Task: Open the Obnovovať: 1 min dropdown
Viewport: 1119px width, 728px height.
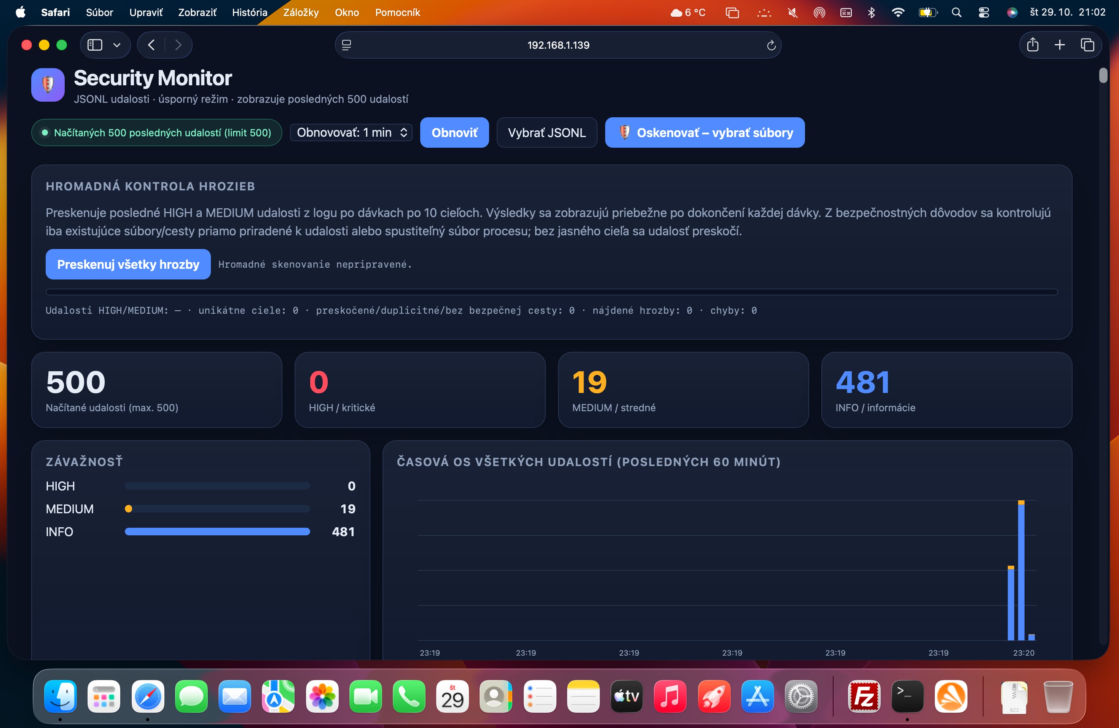Action: point(351,133)
